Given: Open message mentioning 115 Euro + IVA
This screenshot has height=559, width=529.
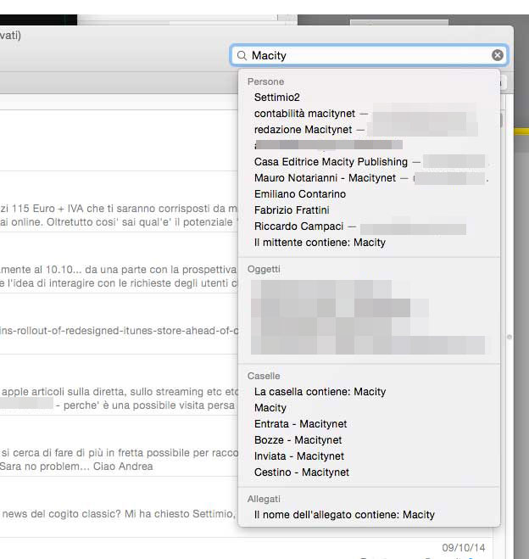Looking at the screenshot, I should point(119,201).
